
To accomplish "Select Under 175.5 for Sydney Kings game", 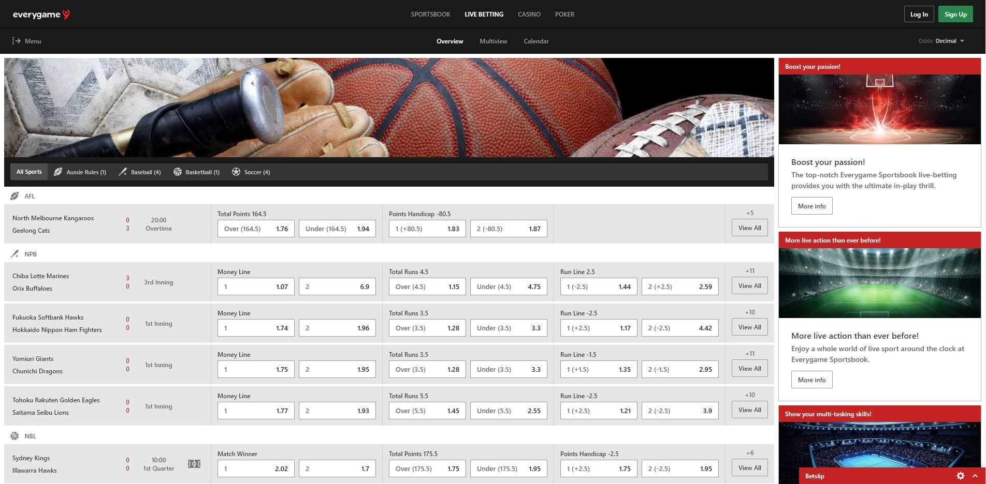I will point(508,468).
